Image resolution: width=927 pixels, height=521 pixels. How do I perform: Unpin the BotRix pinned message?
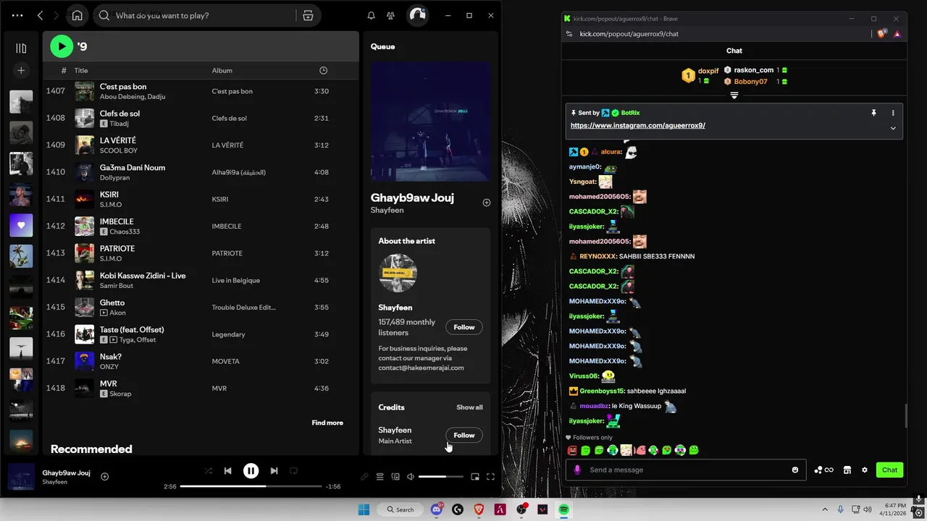873,113
